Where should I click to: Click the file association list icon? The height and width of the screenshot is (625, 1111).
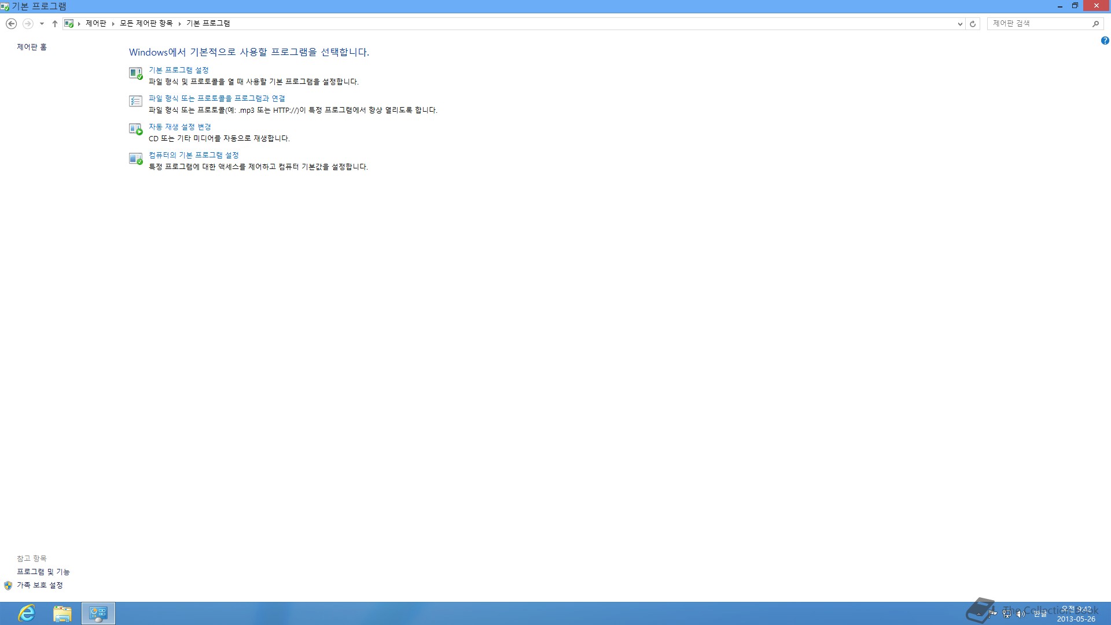point(135,101)
